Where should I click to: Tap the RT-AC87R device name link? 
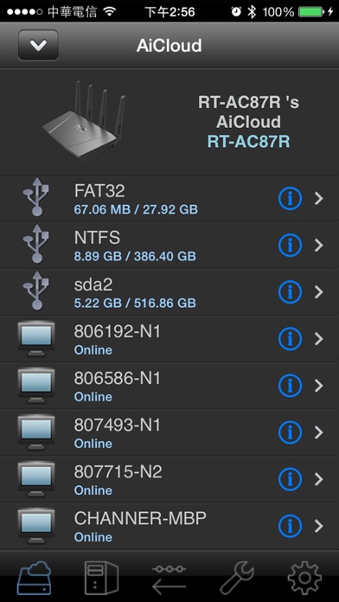[x=248, y=142]
